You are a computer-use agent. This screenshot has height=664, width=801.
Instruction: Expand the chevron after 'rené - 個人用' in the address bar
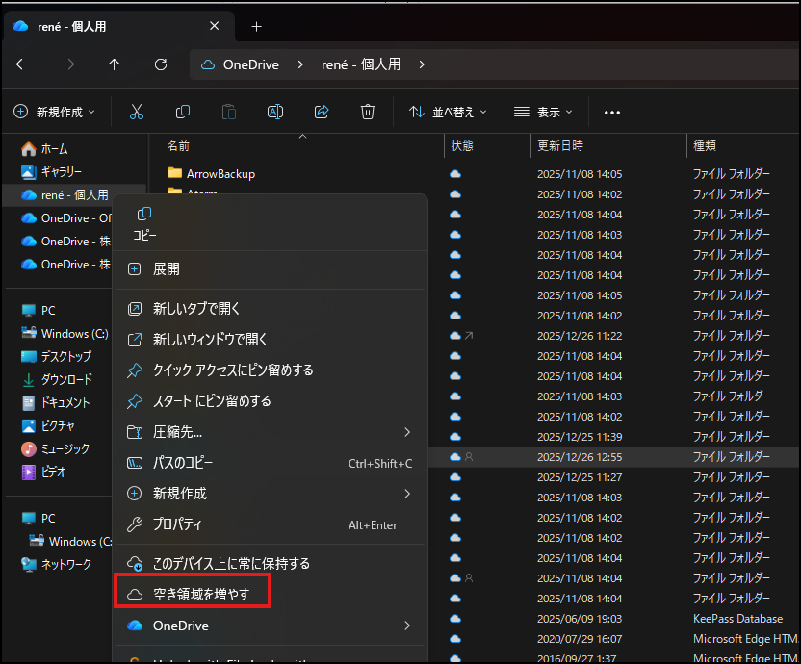[x=422, y=64]
